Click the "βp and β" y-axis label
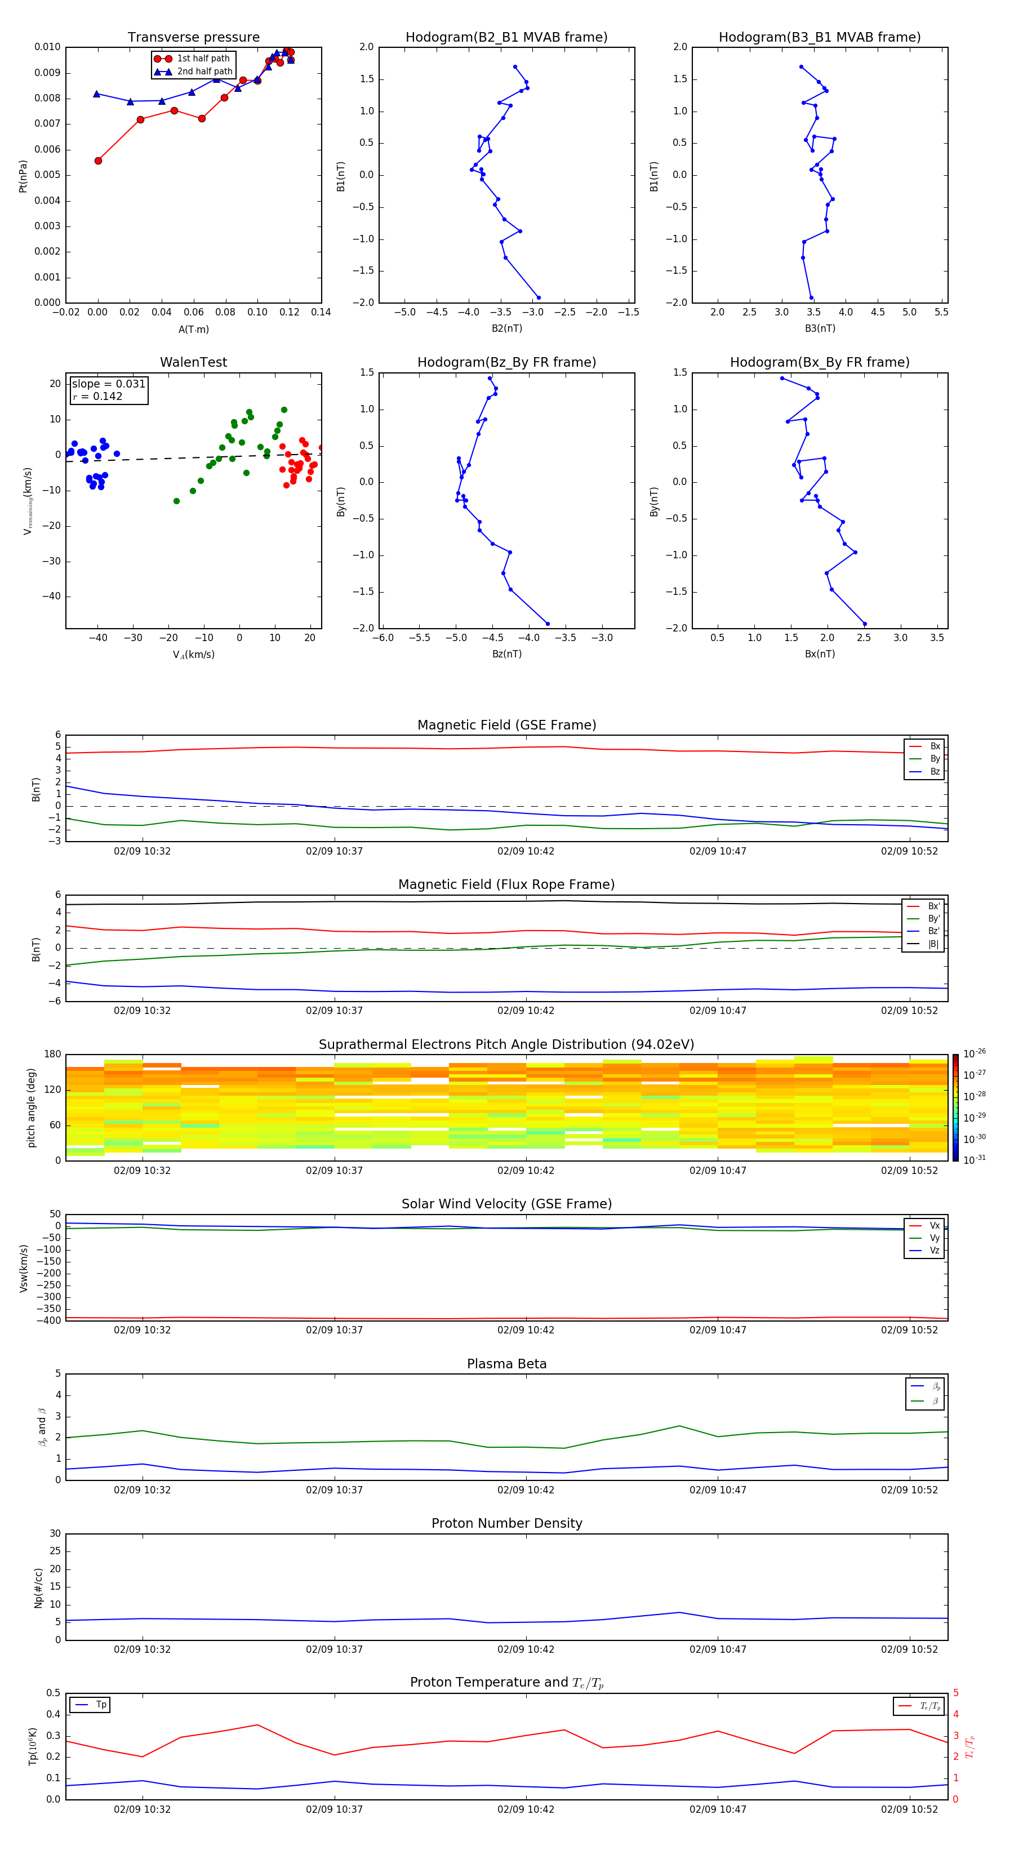This screenshot has width=1014, height=1859. coord(42,1427)
